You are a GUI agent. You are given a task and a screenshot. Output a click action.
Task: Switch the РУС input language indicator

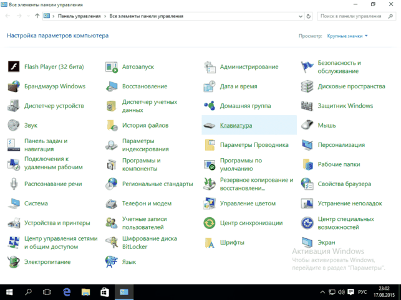pos(362,292)
